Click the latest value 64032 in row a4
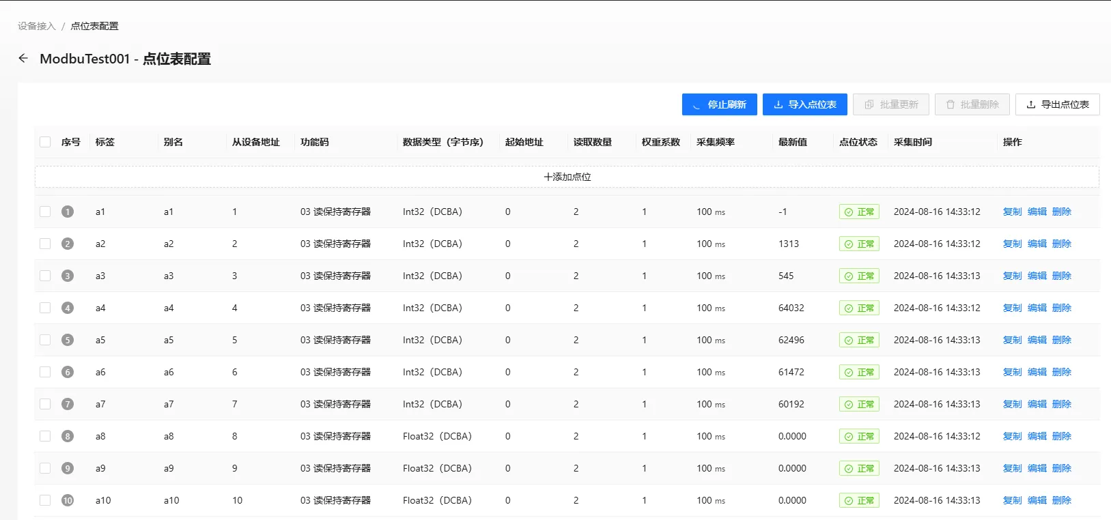1111x520 pixels. pyautogui.click(x=791, y=308)
